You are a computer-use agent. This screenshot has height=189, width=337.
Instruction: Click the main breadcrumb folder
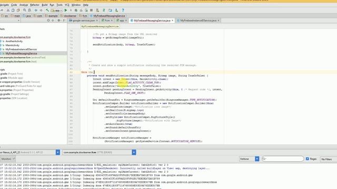[15, 16]
